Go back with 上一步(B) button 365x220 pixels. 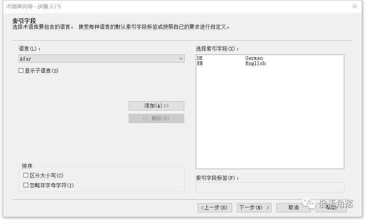214,207
